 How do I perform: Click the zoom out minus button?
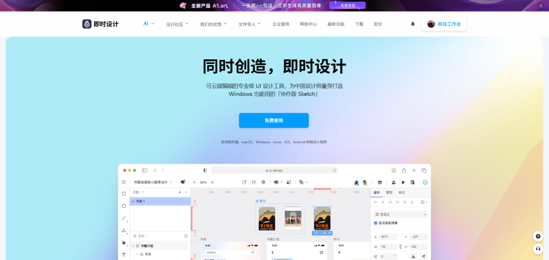point(194,182)
